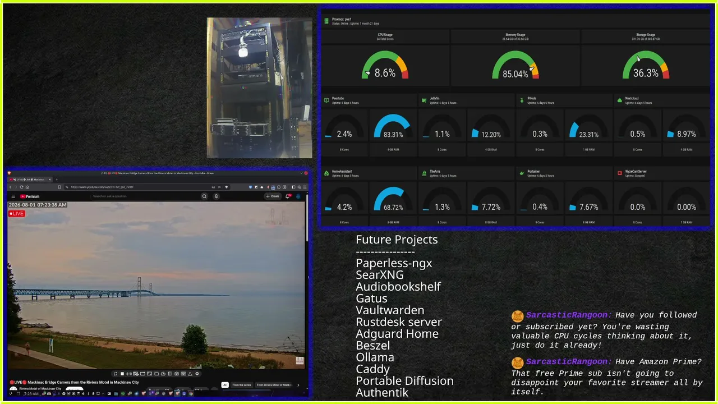Click the WyzeCamServer stopped icon
The height and width of the screenshot is (404, 718).
click(619, 173)
